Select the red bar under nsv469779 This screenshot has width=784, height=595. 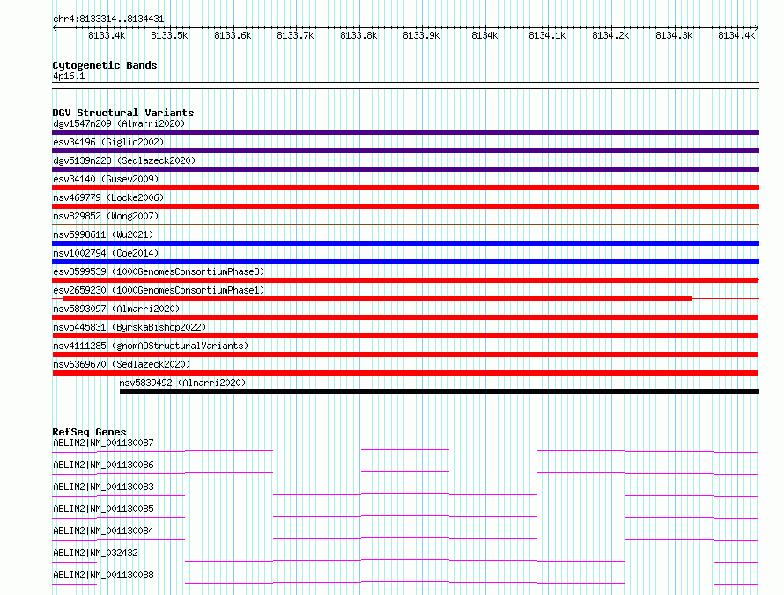[x=405, y=206]
